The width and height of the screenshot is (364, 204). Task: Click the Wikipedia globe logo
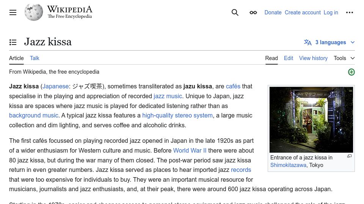tap(34, 12)
